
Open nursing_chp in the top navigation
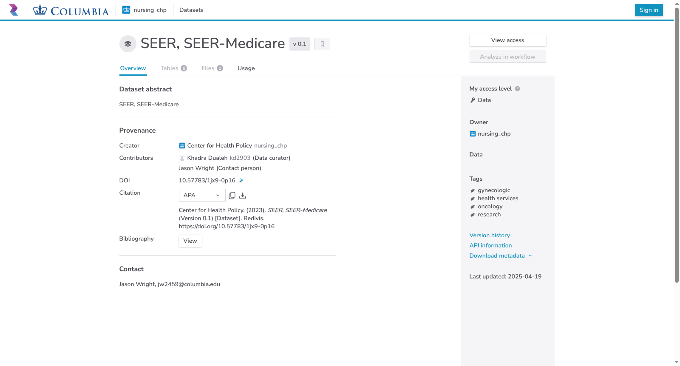coord(144,10)
